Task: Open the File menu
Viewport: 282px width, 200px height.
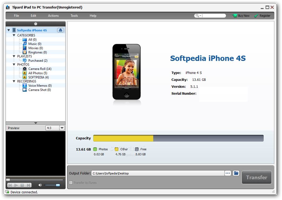Action: pyautogui.click(x=16, y=16)
